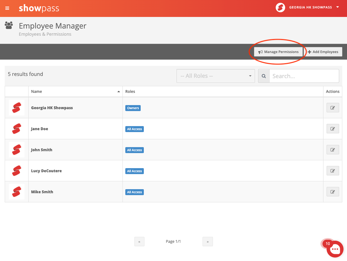Click the Employees & Permissions subtitle

click(x=45, y=34)
